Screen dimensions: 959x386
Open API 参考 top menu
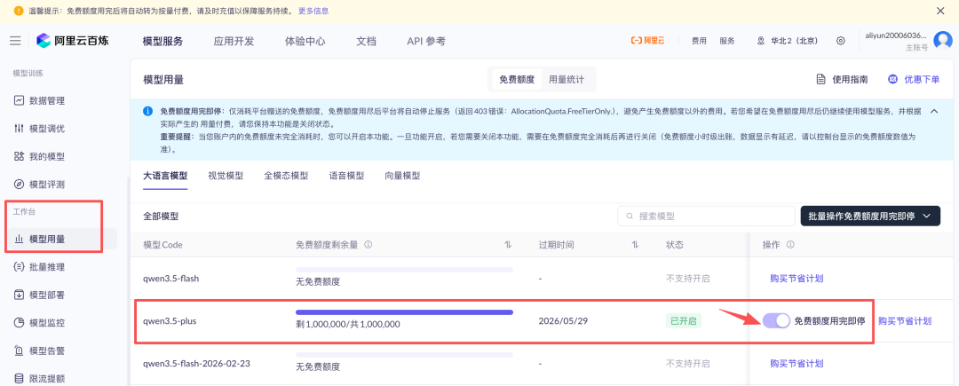click(426, 42)
